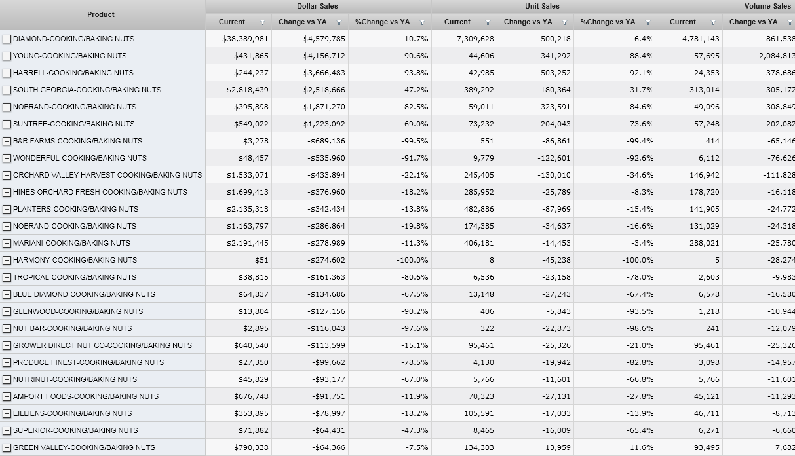Screen dimensions: 795x456
Task: Expand the SOUTH GEORGIA-COOKING/BAKING NUTS row
Action: (7, 90)
